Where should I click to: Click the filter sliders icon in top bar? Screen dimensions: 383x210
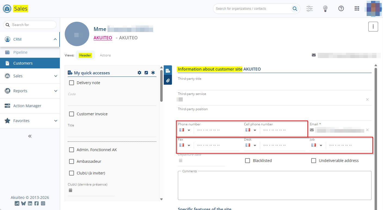pos(310,9)
